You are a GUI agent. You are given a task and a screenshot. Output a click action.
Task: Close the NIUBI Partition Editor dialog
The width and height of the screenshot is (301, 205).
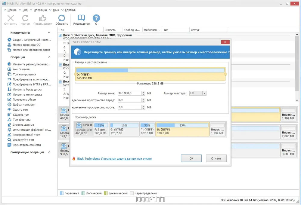pos(225,42)
